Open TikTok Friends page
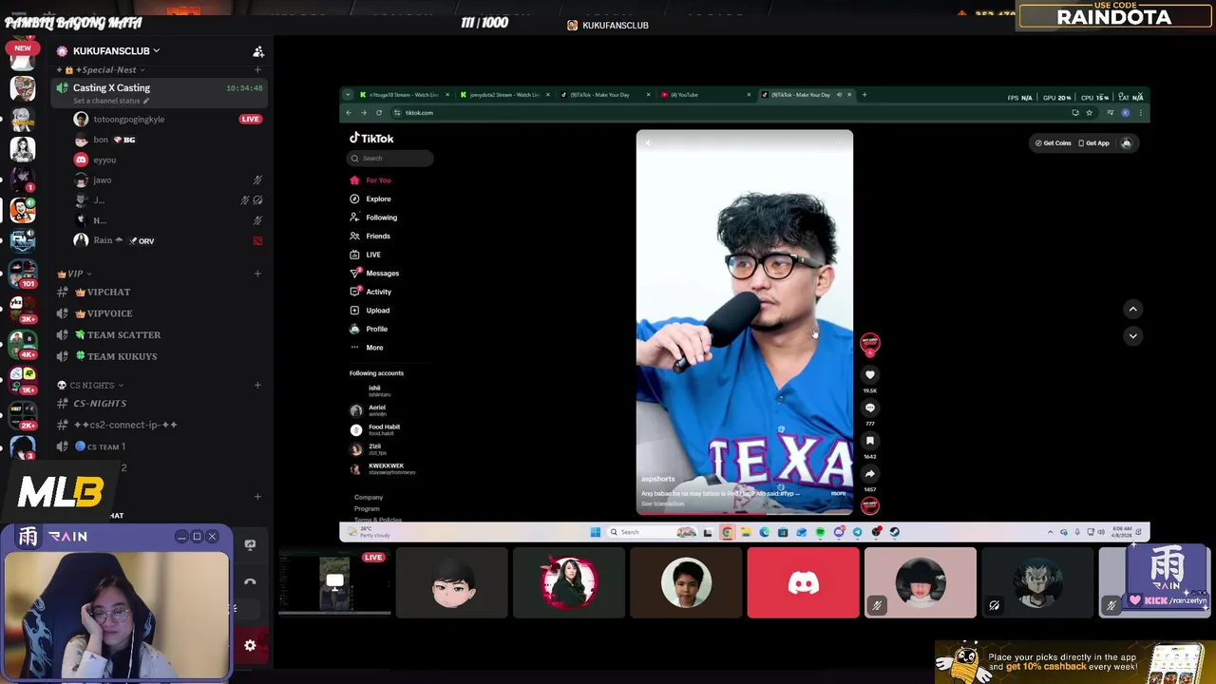 370,236
